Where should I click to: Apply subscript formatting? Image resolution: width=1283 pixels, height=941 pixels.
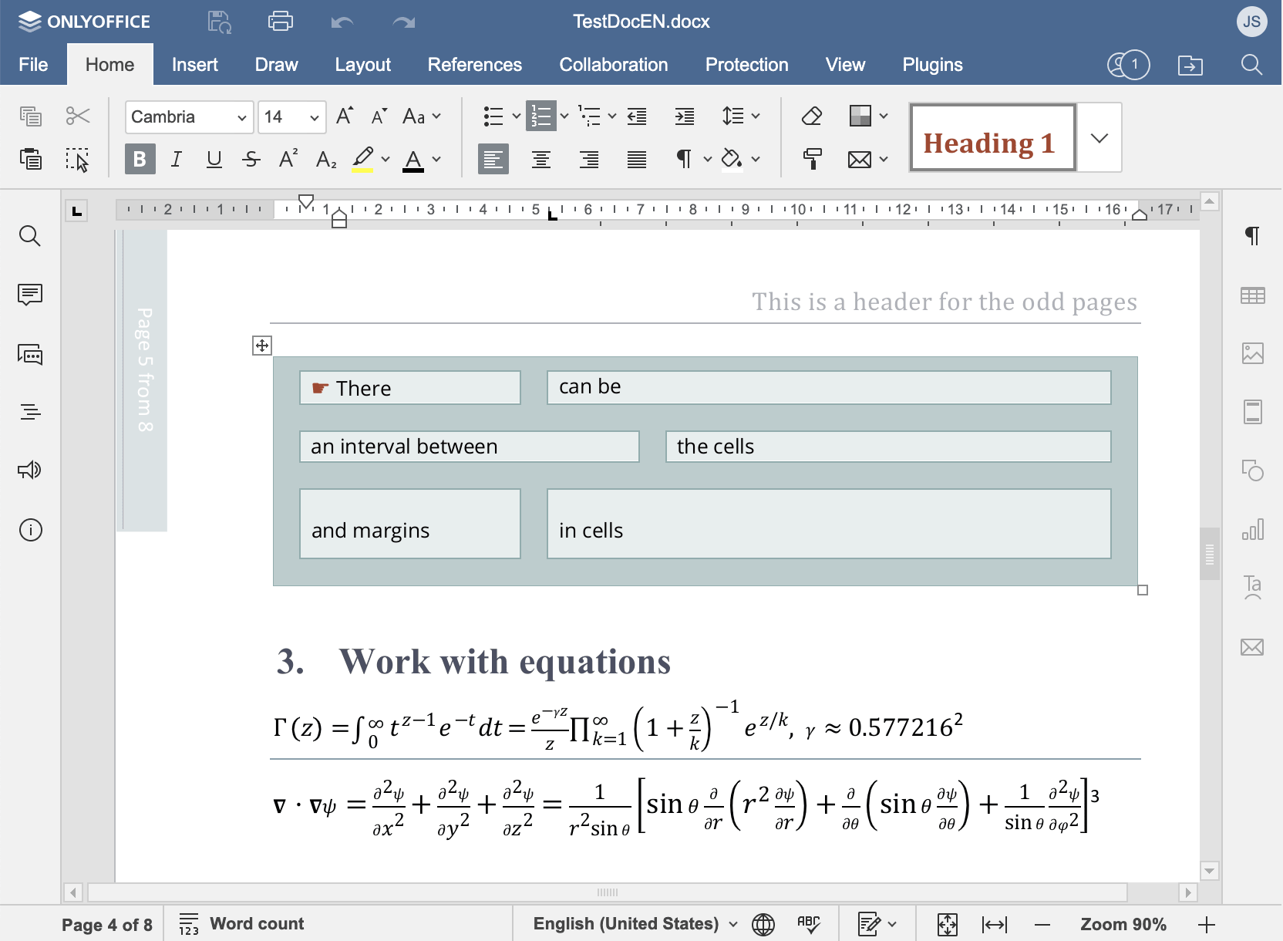(326, 159)
